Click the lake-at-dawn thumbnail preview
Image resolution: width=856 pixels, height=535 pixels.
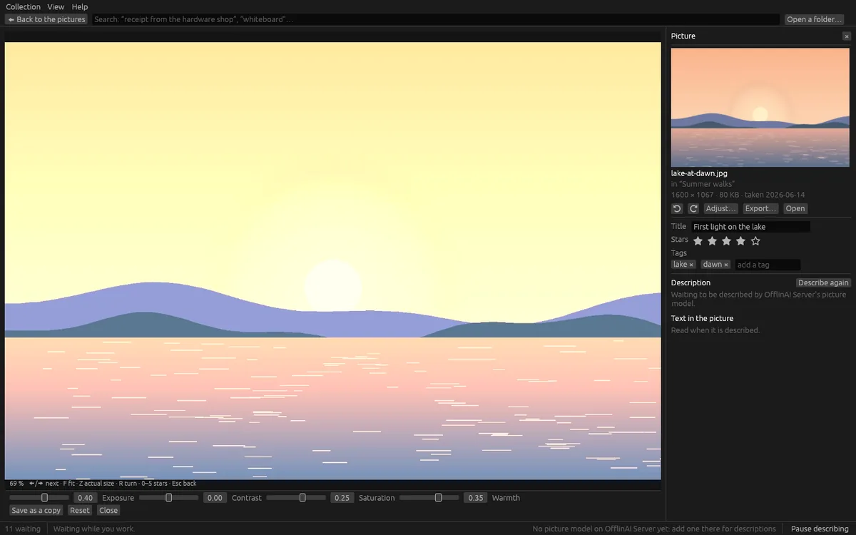click(760, 107)
